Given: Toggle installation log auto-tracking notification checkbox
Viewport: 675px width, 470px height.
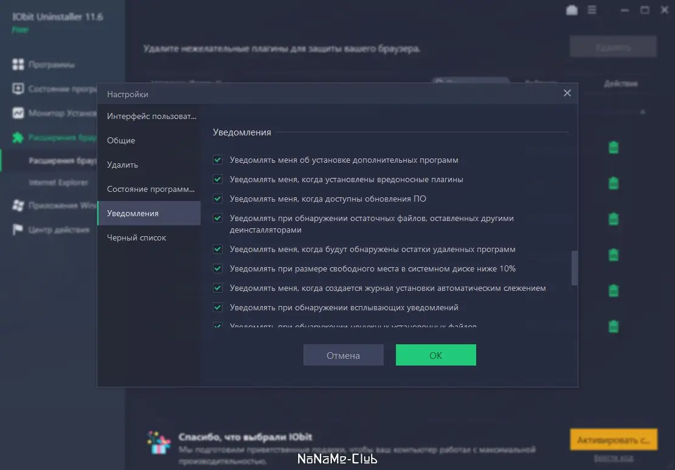Looking at the screenshot, I should coord(218,288).
